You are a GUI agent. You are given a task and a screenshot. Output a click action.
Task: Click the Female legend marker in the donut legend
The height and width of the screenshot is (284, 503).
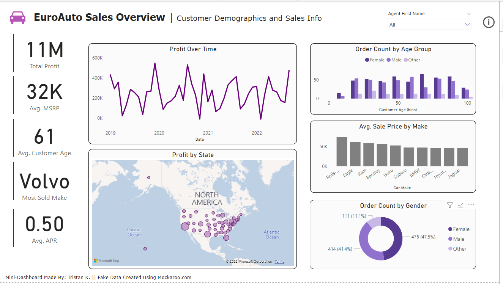[x=450, y=229]
